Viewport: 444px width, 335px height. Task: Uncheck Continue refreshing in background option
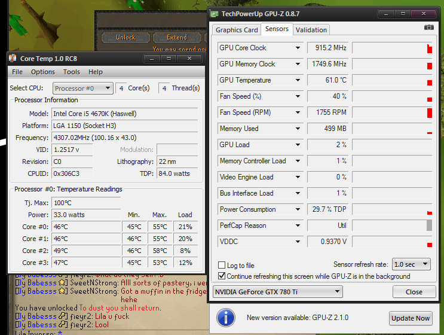tap(222, 276)
